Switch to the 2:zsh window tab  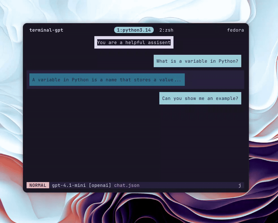click(x=166, y=30)
